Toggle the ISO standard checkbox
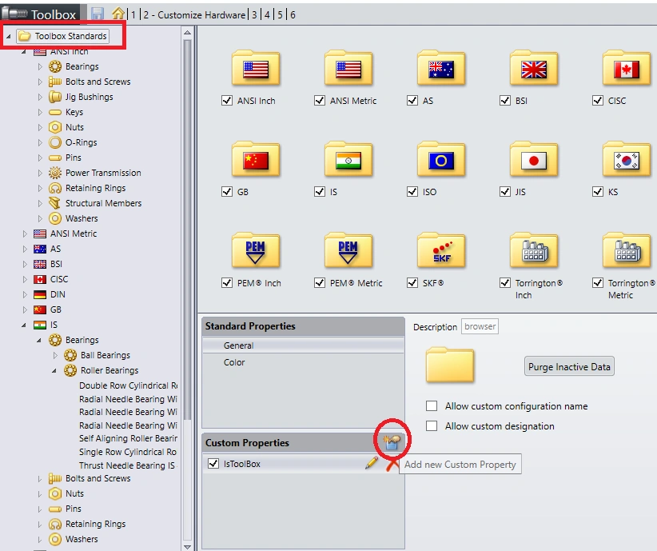Screen dimensions: 657x551 tap(412, 192)
